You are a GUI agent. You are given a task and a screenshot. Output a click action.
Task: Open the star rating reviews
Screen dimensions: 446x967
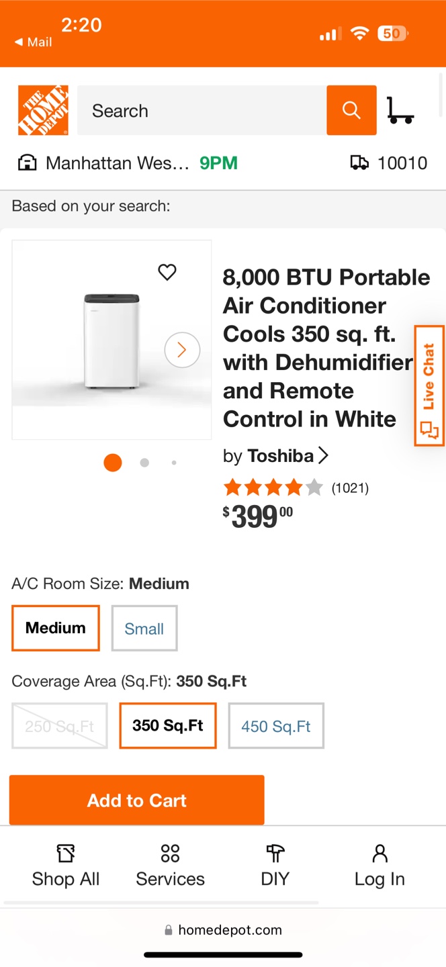point(296,488)
